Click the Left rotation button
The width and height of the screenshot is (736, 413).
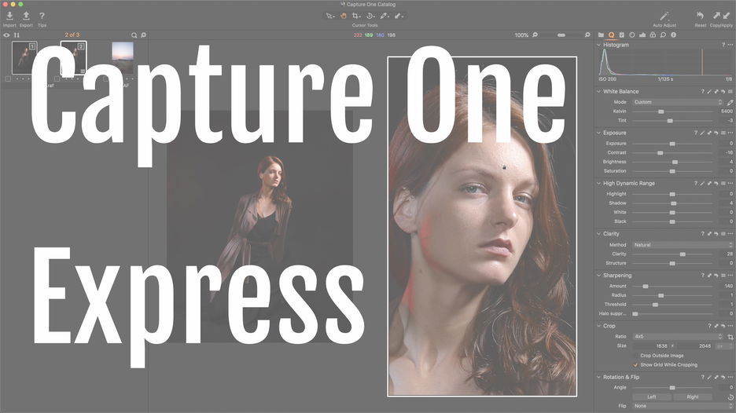point(652,397)
